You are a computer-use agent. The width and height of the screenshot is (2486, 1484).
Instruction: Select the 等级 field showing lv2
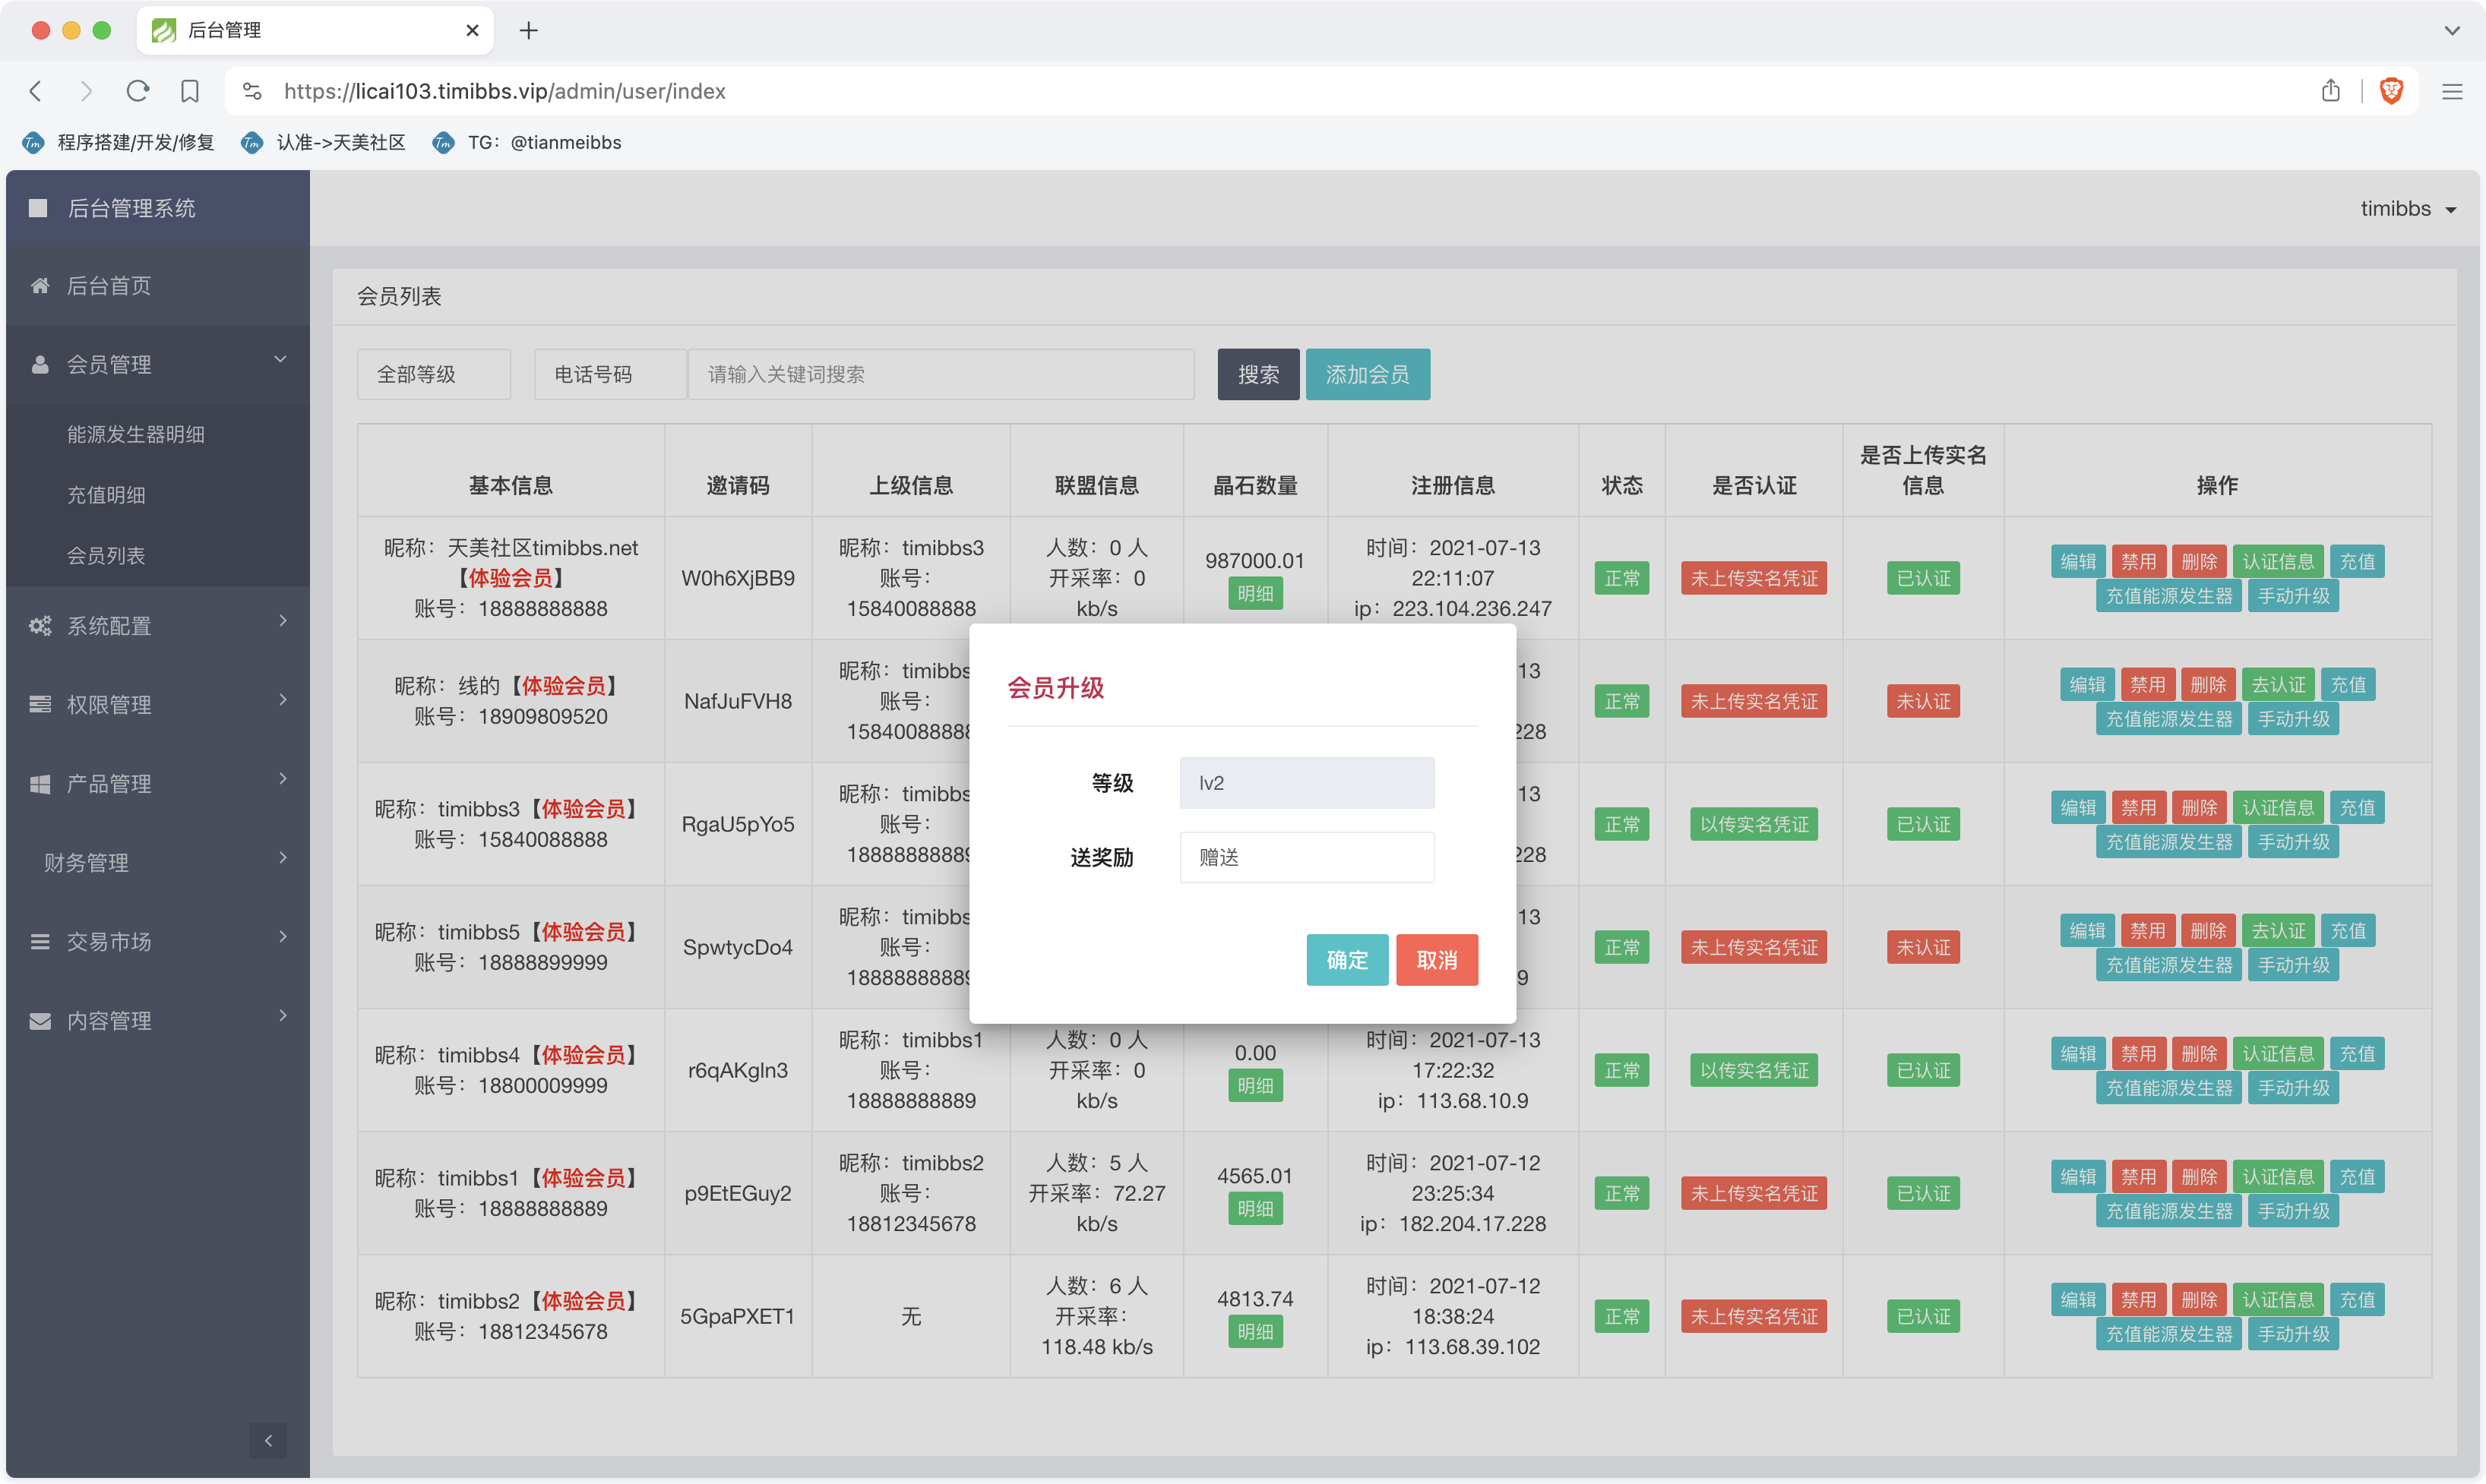coord(1307,783)
